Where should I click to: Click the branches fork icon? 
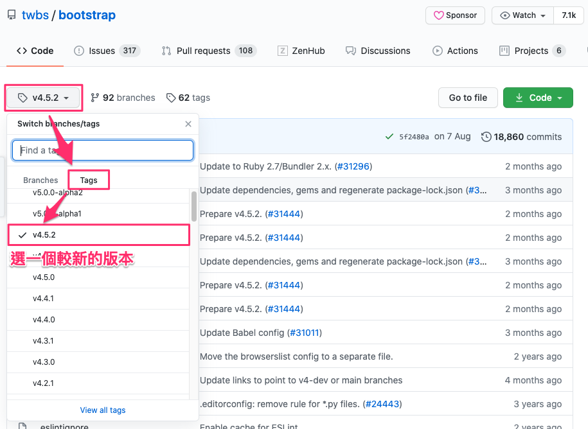coord(95,98)
